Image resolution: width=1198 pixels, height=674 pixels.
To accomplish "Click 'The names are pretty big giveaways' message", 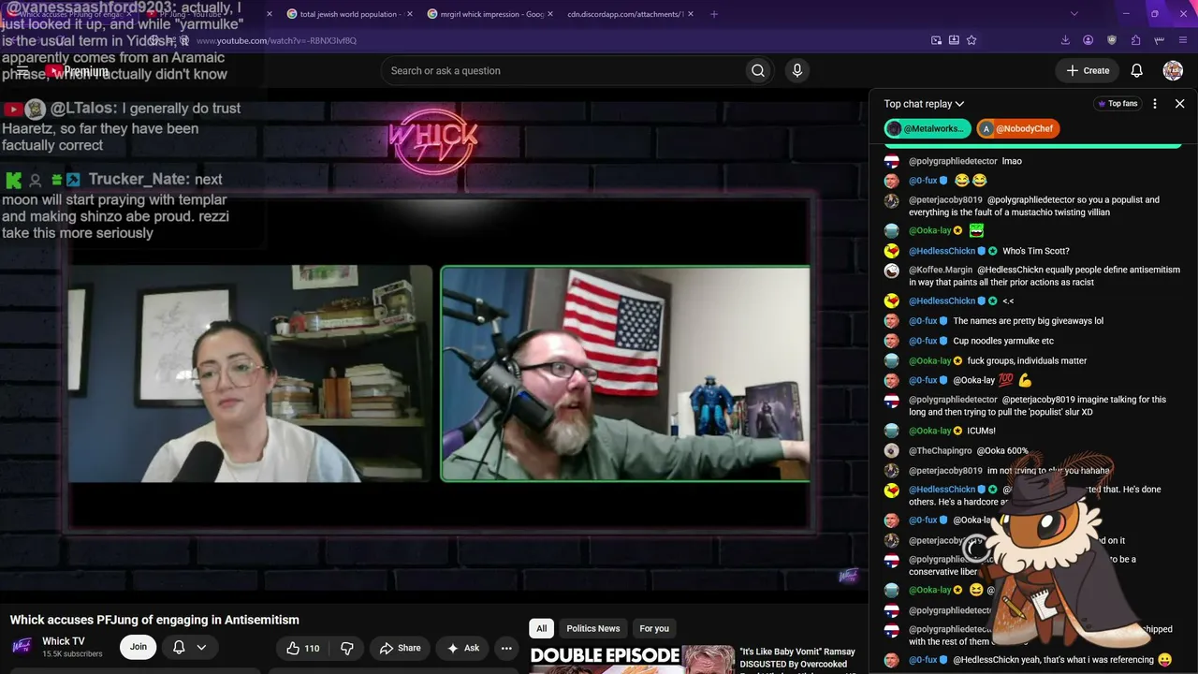I will tap(1028, 321).
